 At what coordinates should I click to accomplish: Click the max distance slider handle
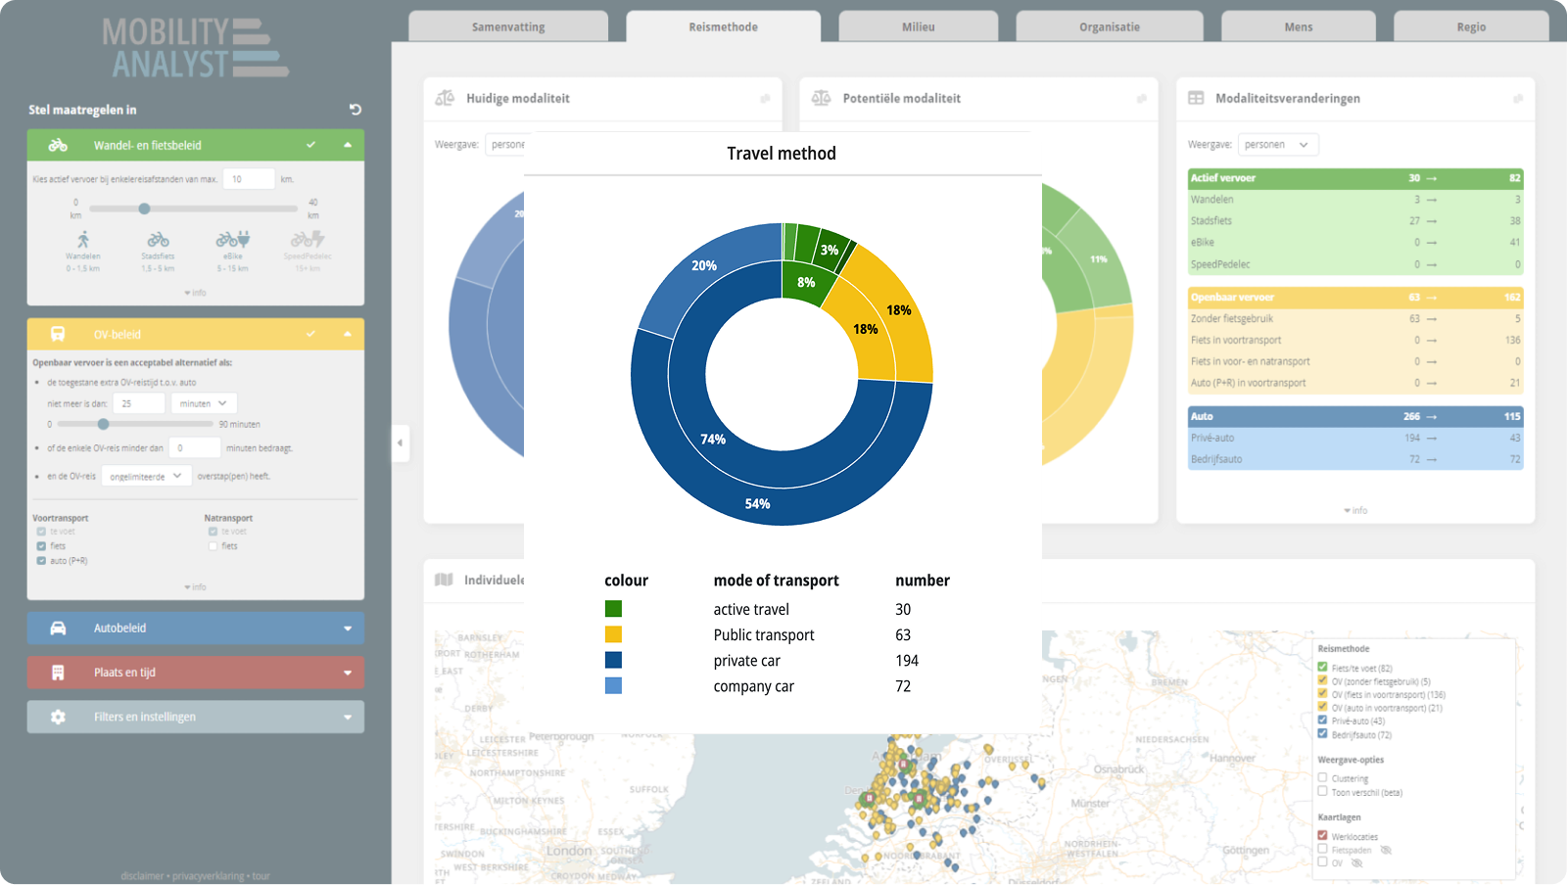pyautogui.click(x=144, y=209)
